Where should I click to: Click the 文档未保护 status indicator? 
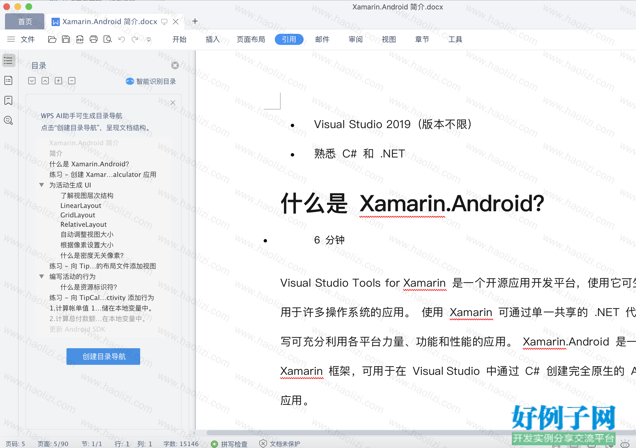coord(280,444)
